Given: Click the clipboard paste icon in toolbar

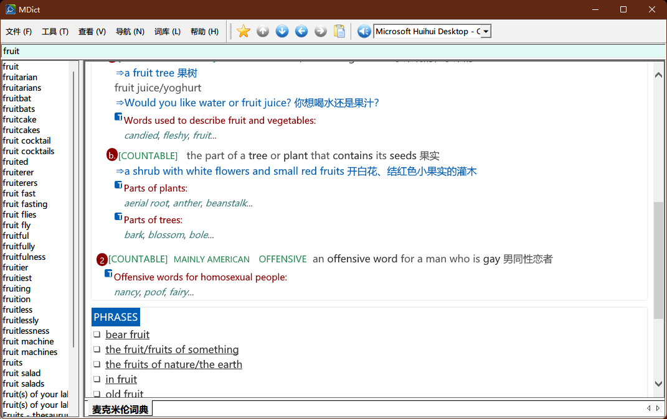Looking at the screenshot, I should 339,31.
